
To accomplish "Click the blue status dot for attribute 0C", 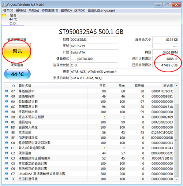I will (7, 106).
